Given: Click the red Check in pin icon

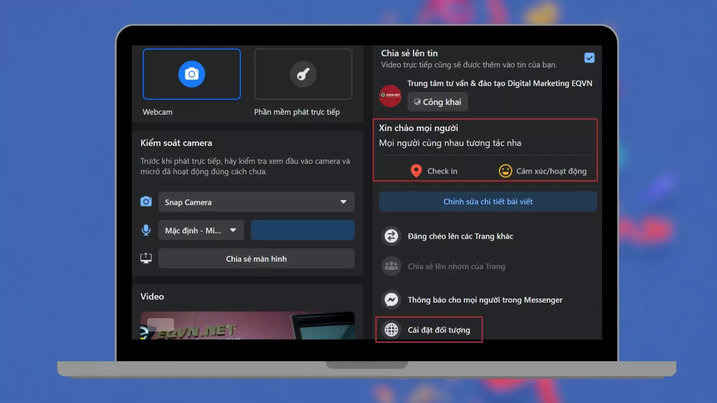Looking at the screenshot, I should pyautogui.click(x=416, y=171).
